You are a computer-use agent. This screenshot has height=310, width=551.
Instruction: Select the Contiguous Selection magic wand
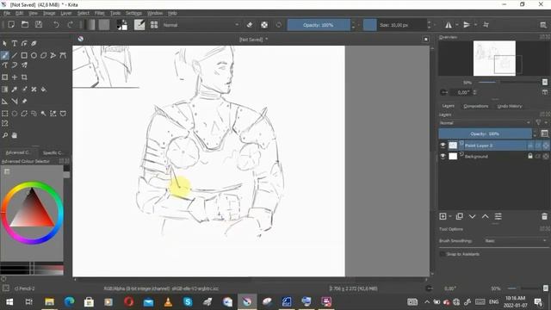click(44, 114)
